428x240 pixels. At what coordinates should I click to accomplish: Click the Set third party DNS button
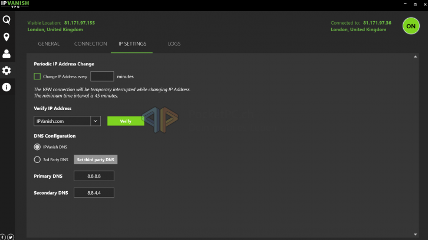[x=95, y=159]
